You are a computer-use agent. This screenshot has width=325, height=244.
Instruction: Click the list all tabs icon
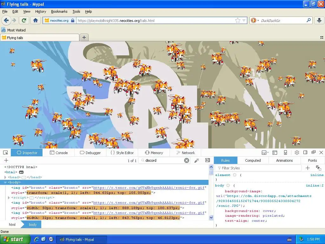point(322,37)
